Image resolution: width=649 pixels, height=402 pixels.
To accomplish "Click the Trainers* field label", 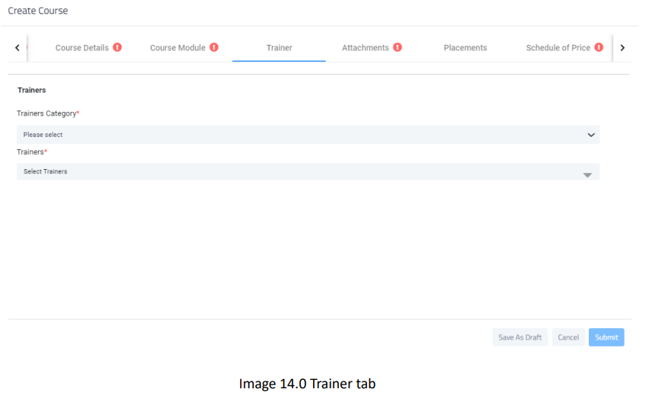I will 32,152.
